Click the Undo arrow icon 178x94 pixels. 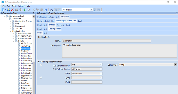(x=46, y=10)
